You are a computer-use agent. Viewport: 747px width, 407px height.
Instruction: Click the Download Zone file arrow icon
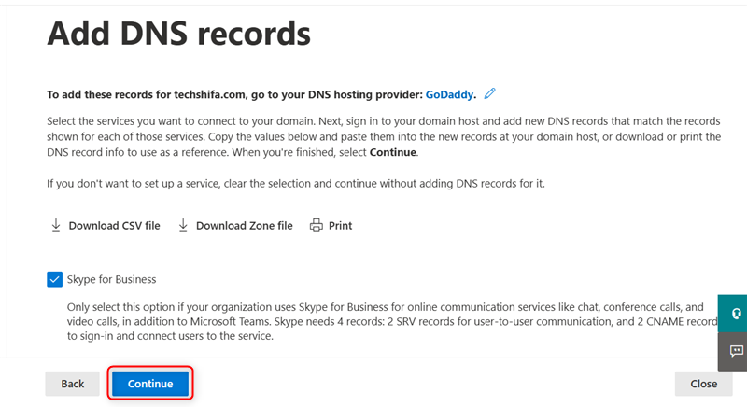184,225
